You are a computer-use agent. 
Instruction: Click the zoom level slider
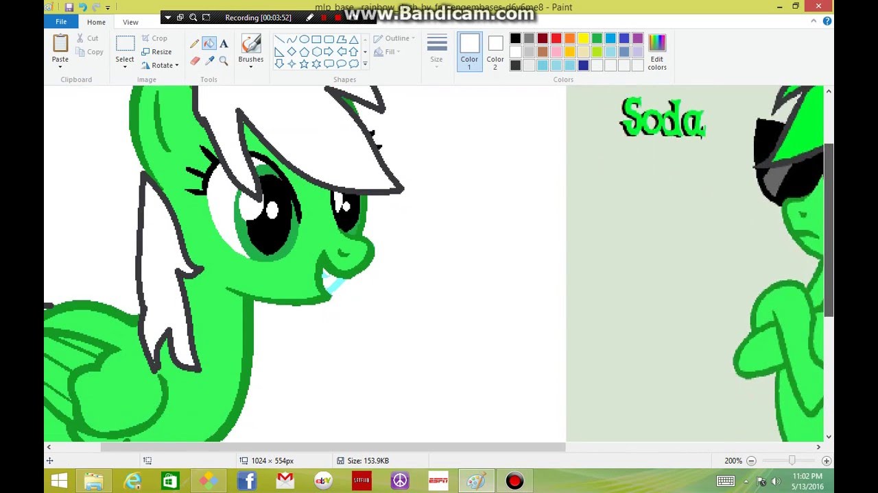coord(792,461)
